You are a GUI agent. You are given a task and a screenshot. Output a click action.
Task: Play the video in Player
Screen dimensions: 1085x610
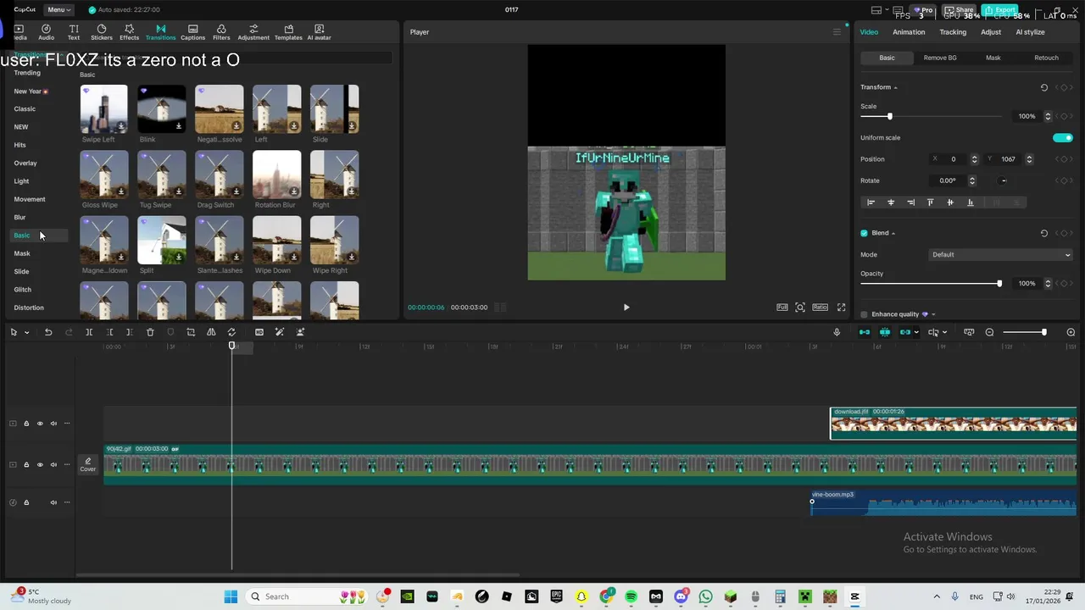[x=626, y=308]
